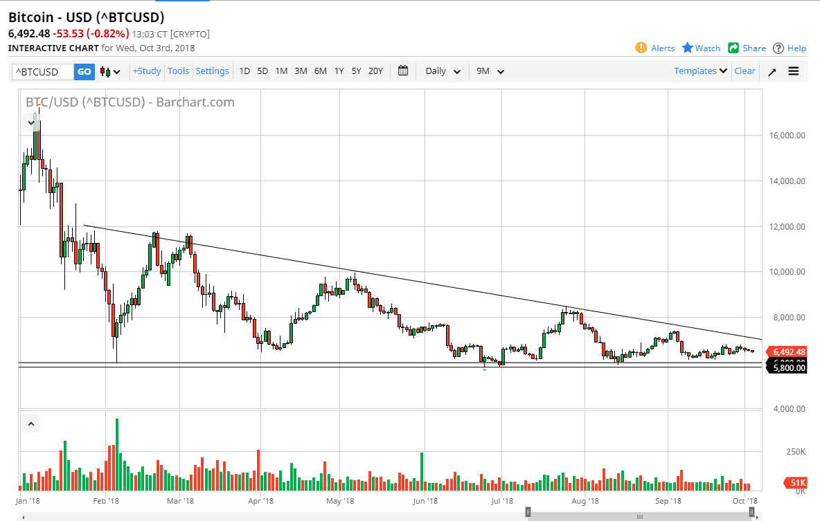
Task: Expand the chart options chevron inside the chart
Action: point(30,122)
